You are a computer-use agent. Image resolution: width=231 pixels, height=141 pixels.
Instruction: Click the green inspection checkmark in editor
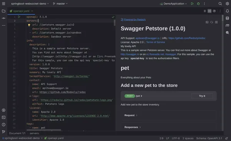[x=113, y=17]
